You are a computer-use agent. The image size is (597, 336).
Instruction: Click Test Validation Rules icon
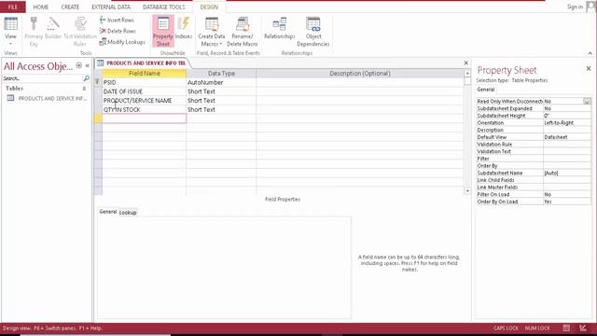click(x=80, y=32)
